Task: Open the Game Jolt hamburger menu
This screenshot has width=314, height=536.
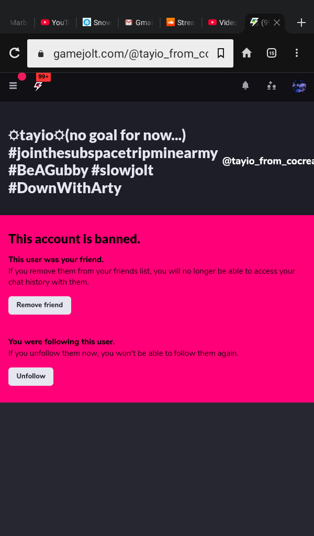Action: 13,86
